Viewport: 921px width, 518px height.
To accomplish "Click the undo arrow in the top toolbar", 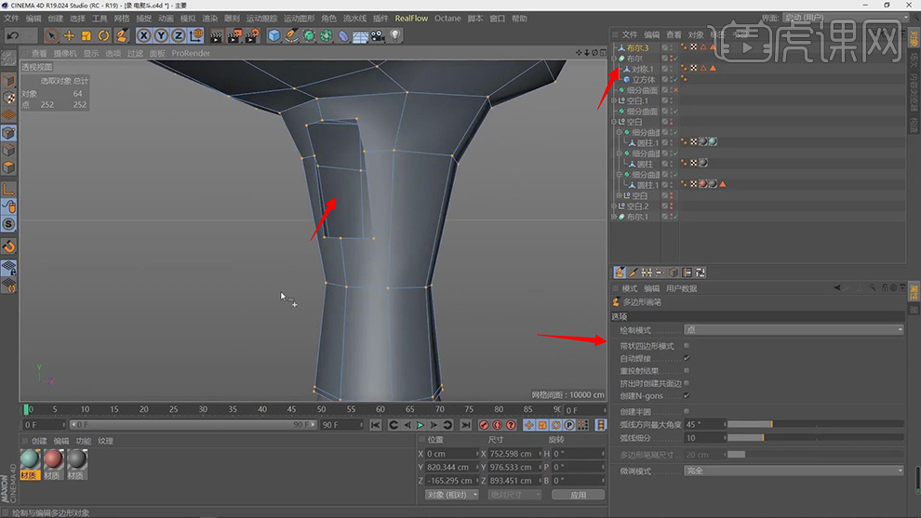I will [x=13, y=35].
